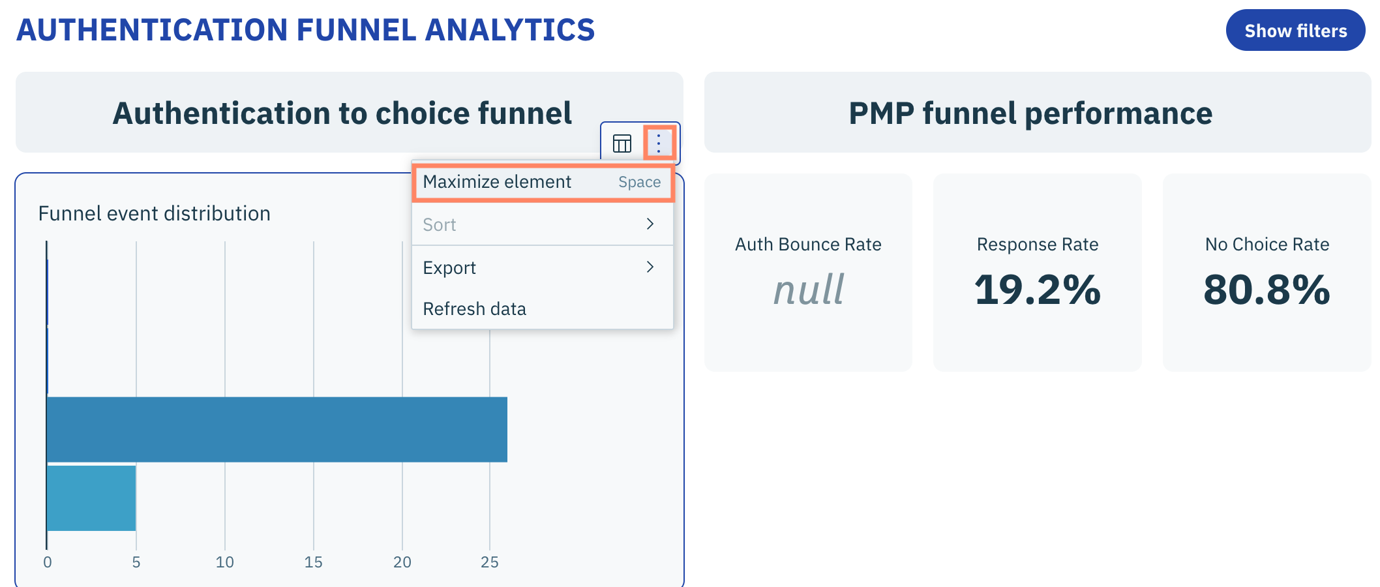The width and height of the screenshot is (1380, 587).
Task: Click the Show filters button
Action: coord(1295,31)
